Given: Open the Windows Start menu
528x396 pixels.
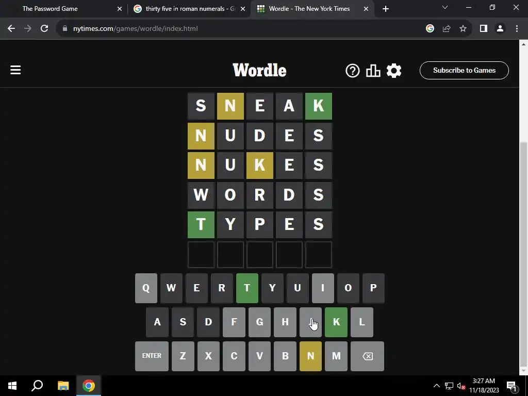Looking at the screenshot, I should [12, 386].
